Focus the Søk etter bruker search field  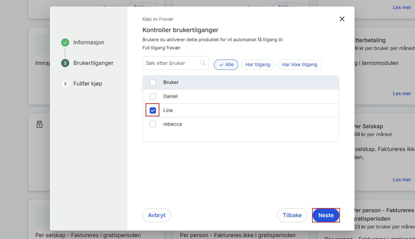point(176,63)
